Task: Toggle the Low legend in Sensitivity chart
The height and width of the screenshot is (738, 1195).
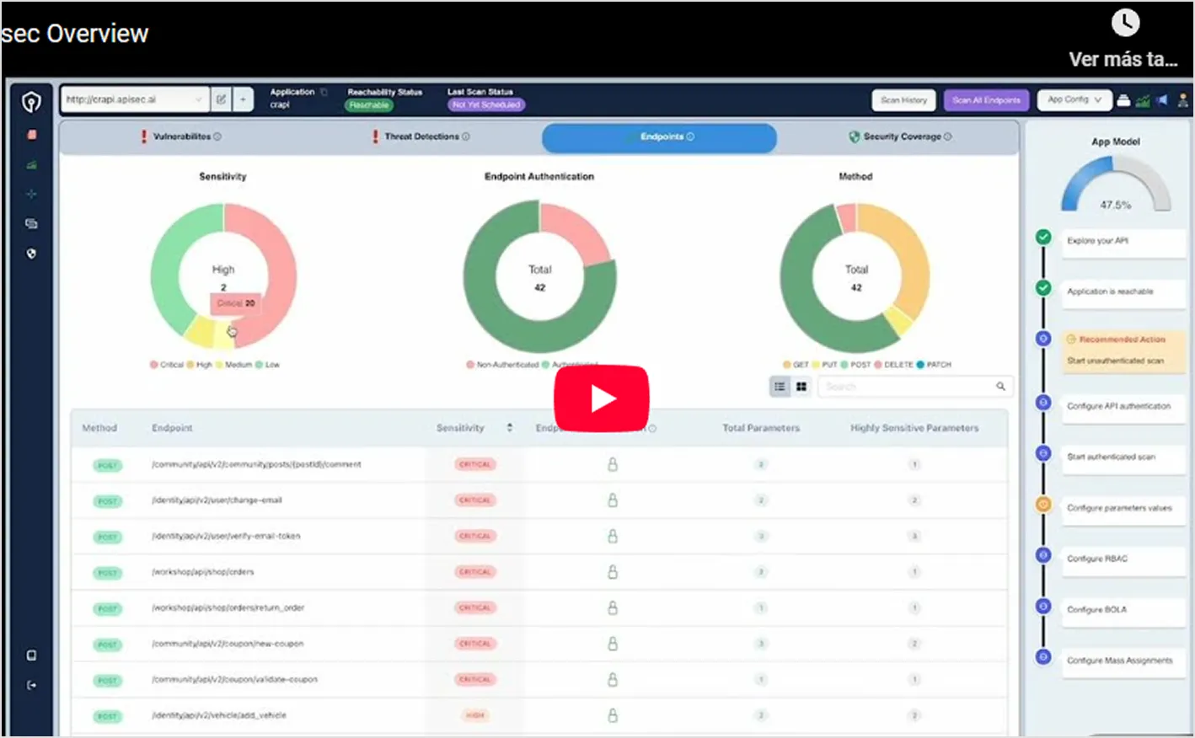Action: click(x=268, y=365)
